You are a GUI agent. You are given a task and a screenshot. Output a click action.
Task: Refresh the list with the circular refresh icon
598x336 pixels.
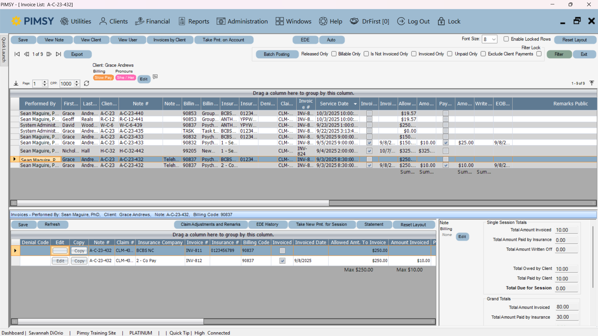click(86, 83)
